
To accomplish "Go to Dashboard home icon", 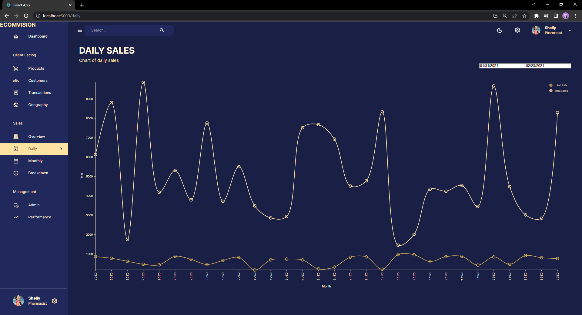I will point(16,36).
